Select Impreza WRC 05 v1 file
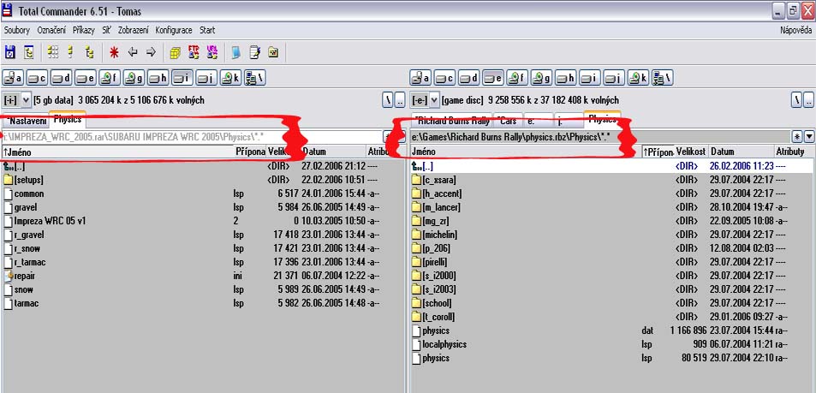Viewport: 816px width, 393px height. [x=50, y=221]
